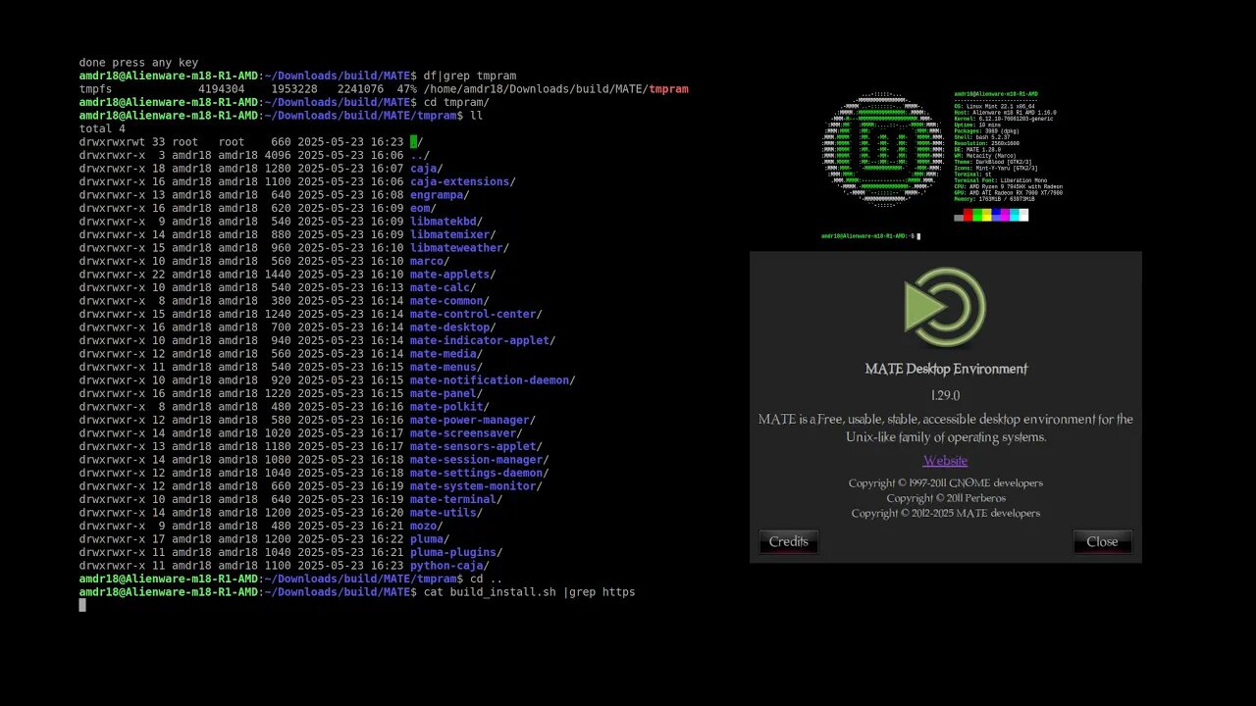Click the 'python-caja/' directory entry
The width and height of the screenshot is (1256, 706).
pyautogui.click(x=449, y=566)
